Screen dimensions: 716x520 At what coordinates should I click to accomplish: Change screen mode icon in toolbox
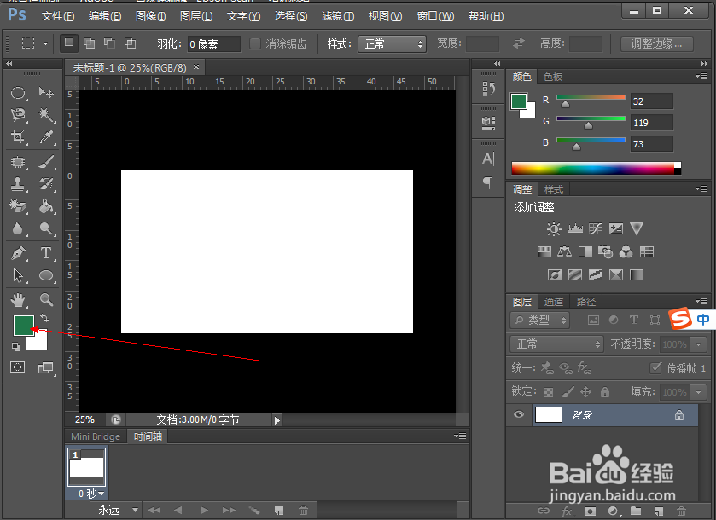click(46, 367)
